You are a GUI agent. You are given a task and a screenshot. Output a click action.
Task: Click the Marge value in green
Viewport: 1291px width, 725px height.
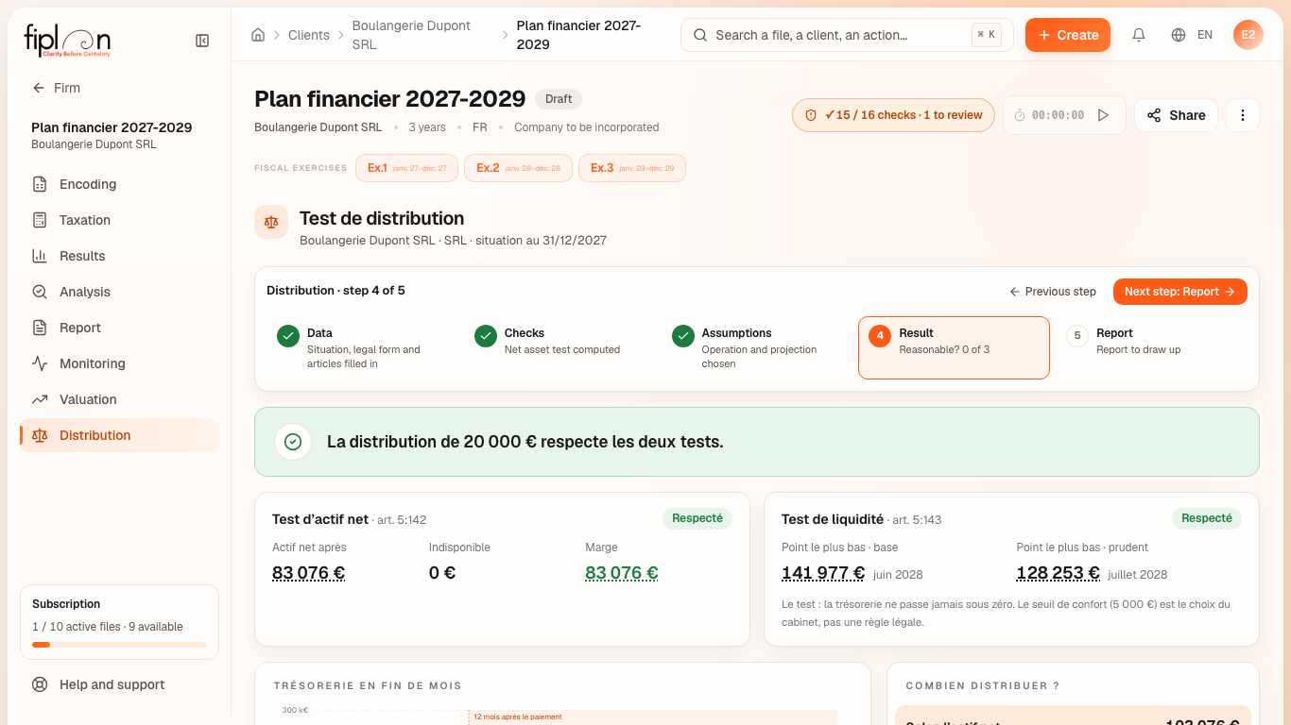[622, 573]
